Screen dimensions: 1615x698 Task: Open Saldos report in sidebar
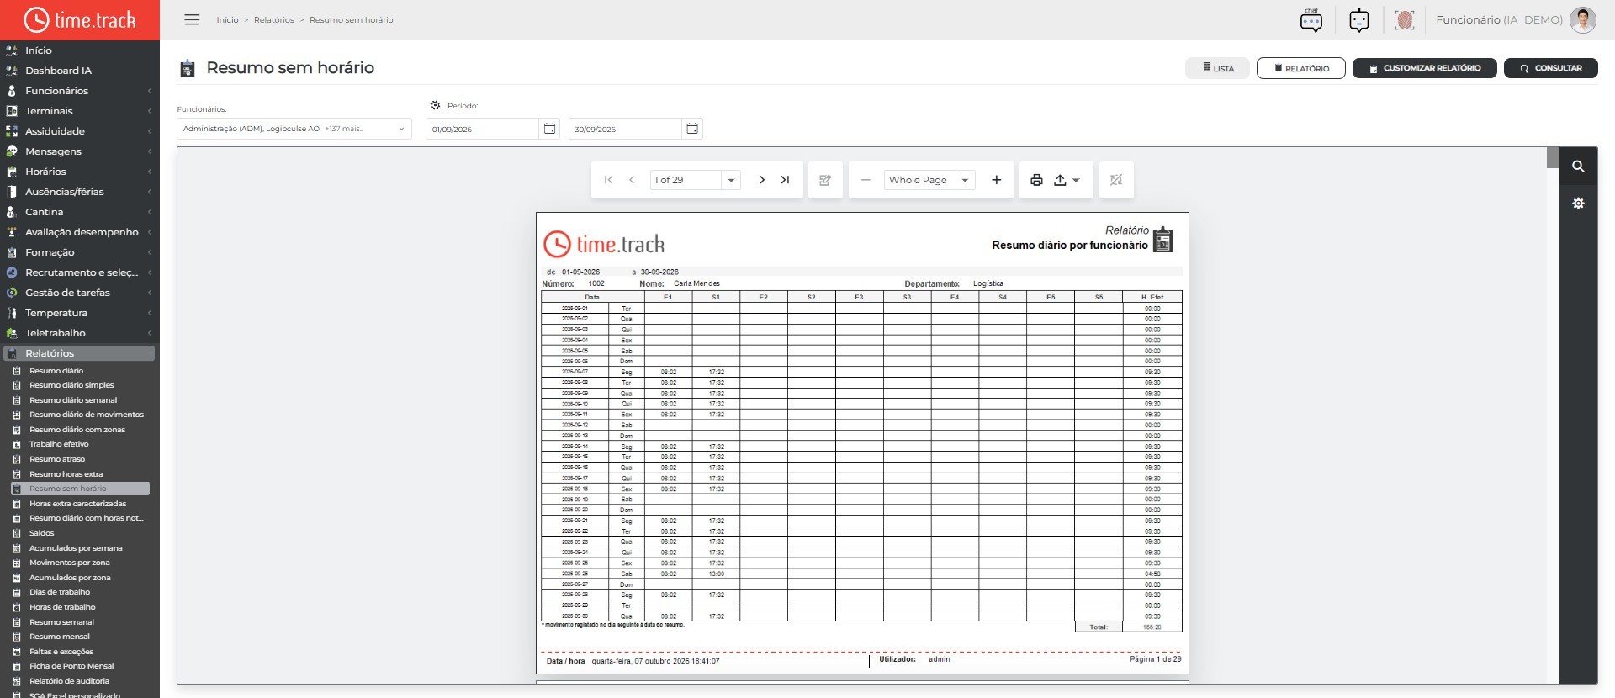coord(41,533)
